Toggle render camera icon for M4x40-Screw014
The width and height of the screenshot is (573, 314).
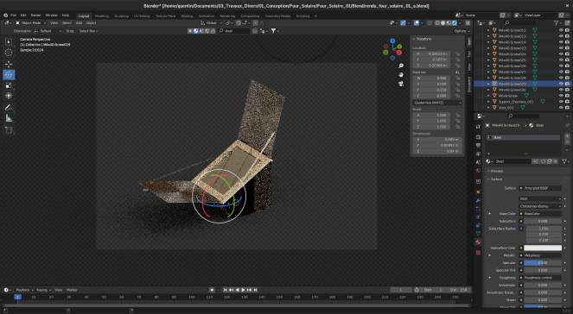click(567, 42)
